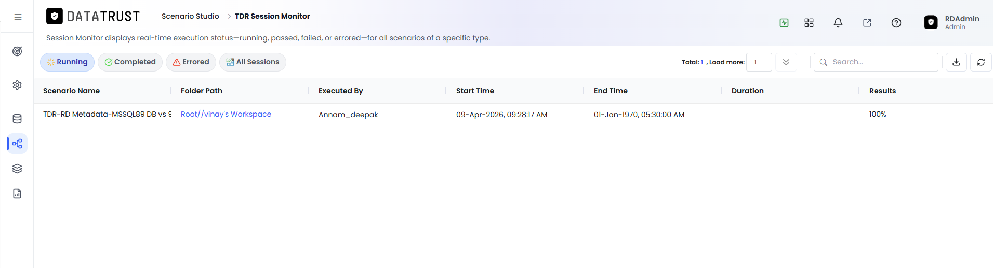Switch to the Completed tab
This screenshot has width=993, height=268.
(130, 62)
